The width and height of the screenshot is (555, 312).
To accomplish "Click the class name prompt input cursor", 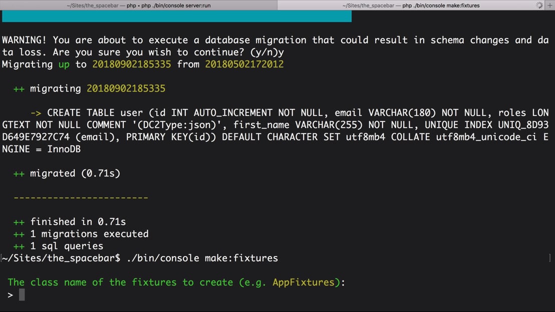I will click(x=22, y=294).
